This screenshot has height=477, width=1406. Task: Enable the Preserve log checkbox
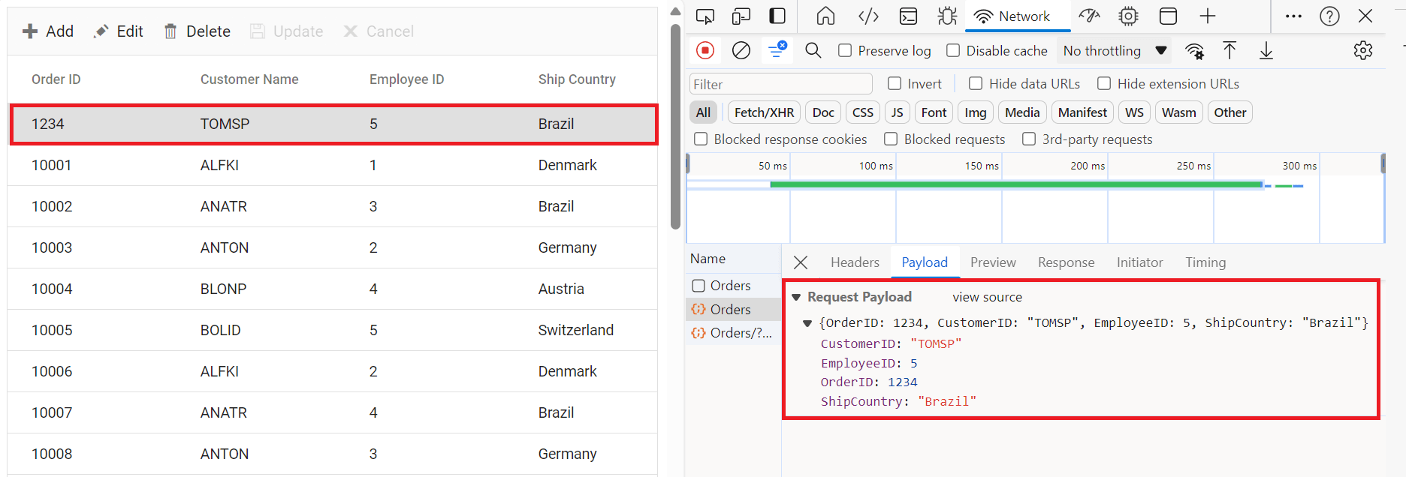tap(845, 50)
